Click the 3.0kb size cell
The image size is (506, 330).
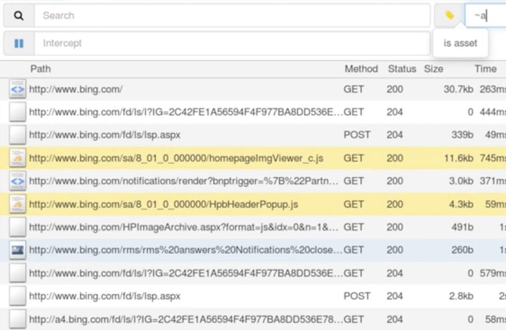461,181
